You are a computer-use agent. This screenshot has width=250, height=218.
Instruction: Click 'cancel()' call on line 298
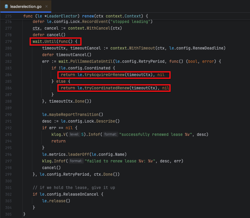(51, 168)
